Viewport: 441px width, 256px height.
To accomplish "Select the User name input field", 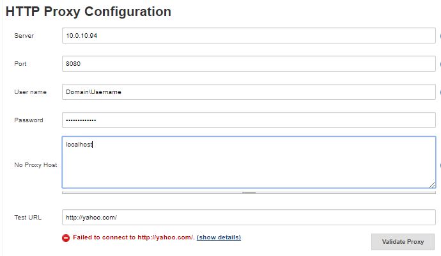I will click(249, 92).
